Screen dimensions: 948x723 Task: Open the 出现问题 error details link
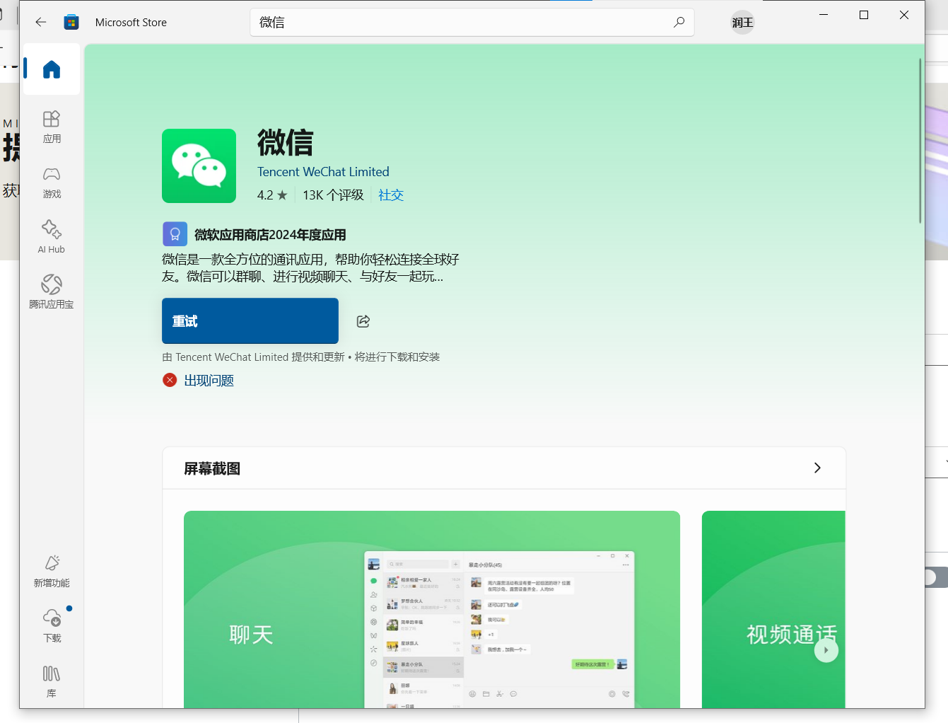[x=209, y=381]
